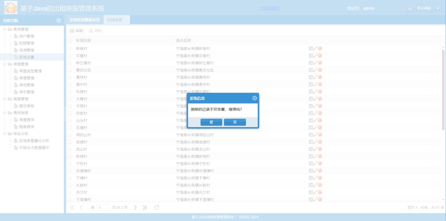Click the view-details icon for 双家村
This screenshot has width=446, height=221.
(x=311, y=113)
